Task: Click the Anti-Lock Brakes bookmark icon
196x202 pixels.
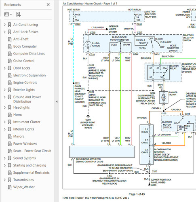Action: 9,32
